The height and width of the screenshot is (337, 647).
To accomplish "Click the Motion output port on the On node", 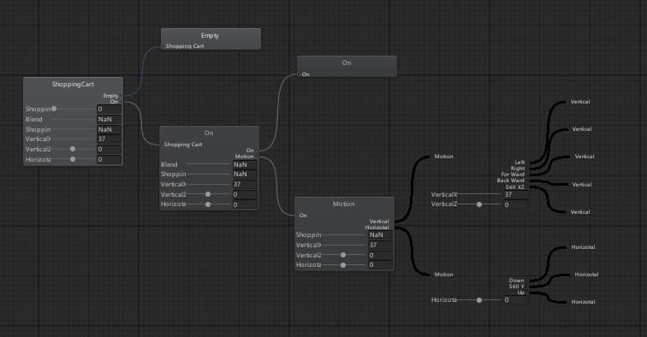I will tap(246, 157).
